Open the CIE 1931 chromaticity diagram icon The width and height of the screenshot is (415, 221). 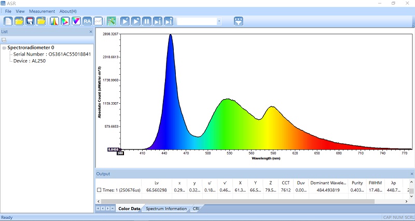click(x=65, y=21)
